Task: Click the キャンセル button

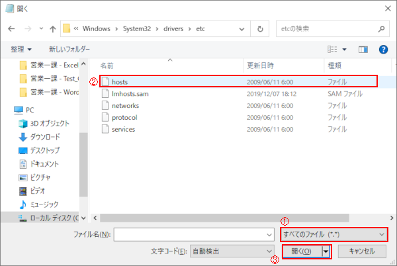Action: point(362,251)
